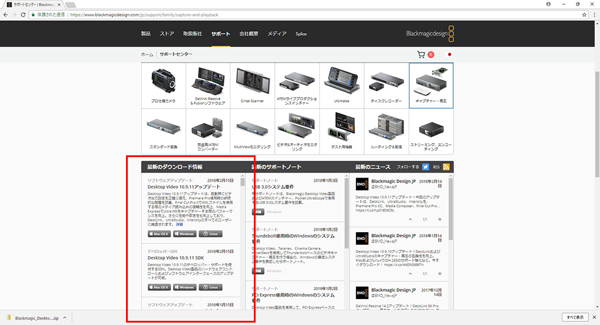Select the ビデオ&オーディオモニタリング category
Screen dimensions: 600x325
click(297, 131)
